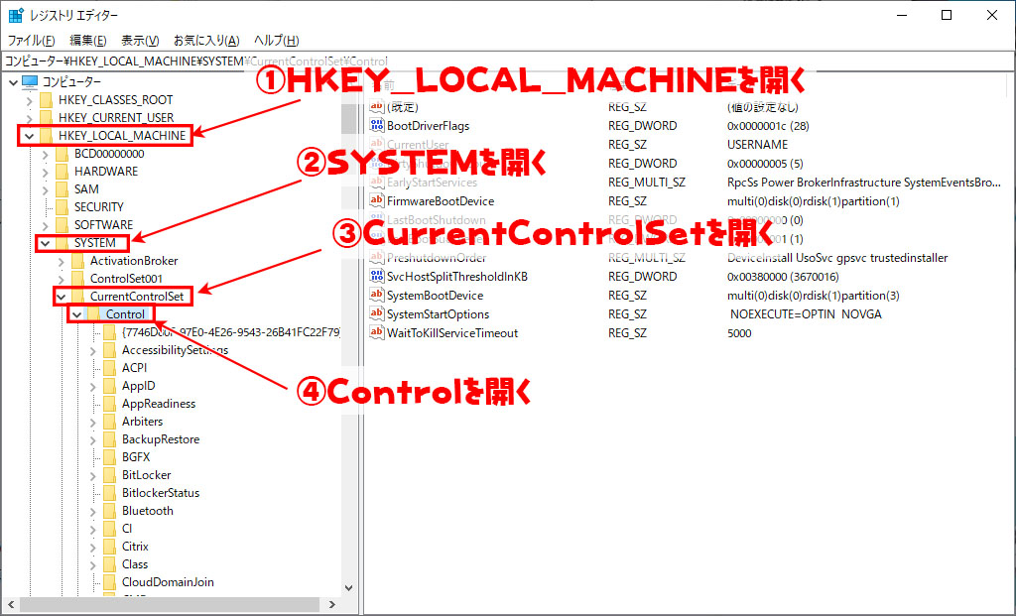Click the BGFX folder icon

(x=109, y=456)
